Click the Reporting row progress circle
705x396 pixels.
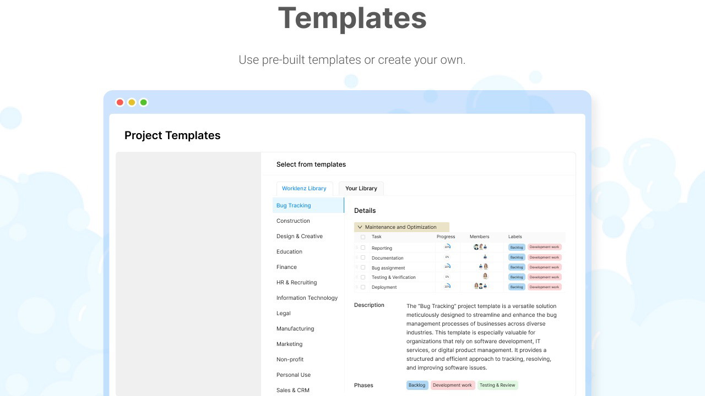(x=447, y=247)
